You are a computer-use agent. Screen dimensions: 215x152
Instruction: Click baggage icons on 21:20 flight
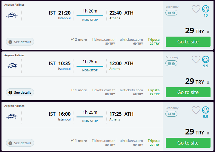point(171,13)
